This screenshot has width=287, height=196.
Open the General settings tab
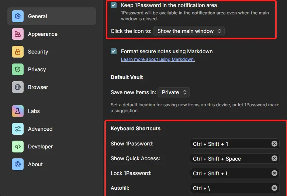tap(52, 16)
